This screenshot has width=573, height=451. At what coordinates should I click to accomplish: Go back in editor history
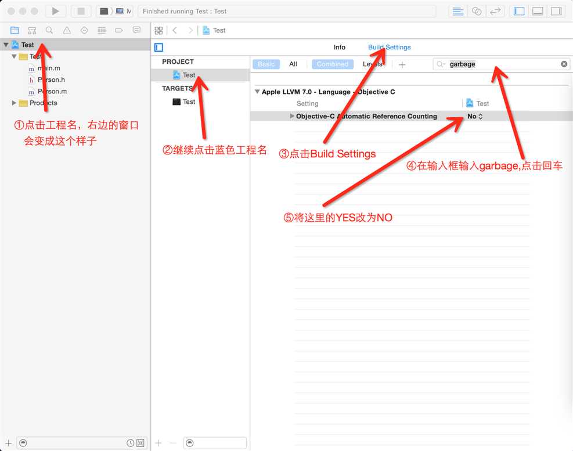175,30
